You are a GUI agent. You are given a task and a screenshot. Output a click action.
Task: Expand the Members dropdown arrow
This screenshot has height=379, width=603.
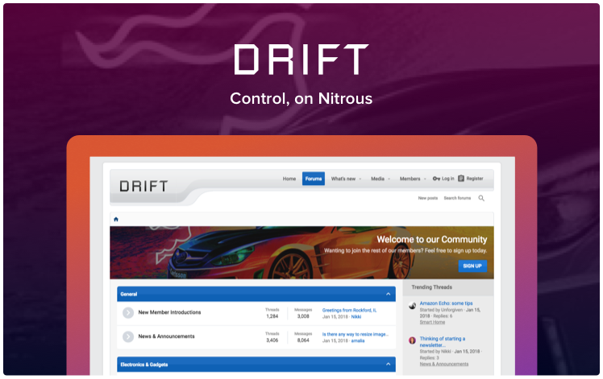425,179
